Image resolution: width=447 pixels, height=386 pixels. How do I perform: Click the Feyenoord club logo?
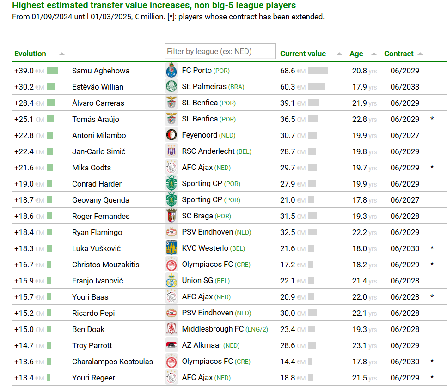pyautogui.click(x=171, y=135)
